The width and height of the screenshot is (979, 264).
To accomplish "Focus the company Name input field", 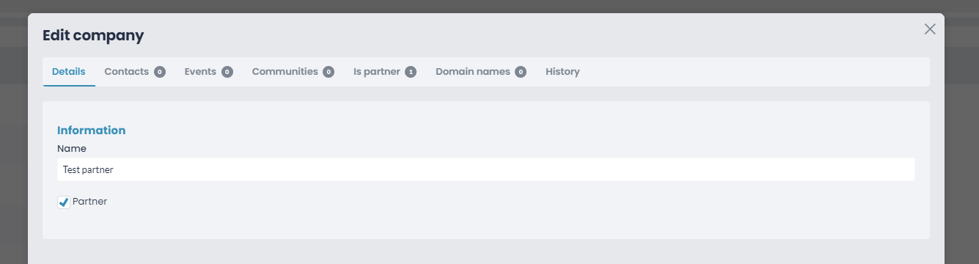I will pyautogui.click(x=486, y=169).
